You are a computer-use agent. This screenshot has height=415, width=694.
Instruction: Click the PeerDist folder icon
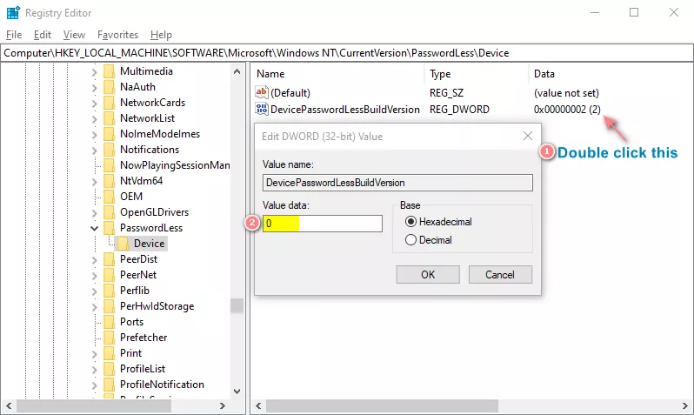[109, 259]
